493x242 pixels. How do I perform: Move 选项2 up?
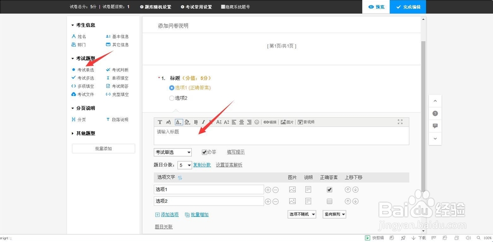348,201
